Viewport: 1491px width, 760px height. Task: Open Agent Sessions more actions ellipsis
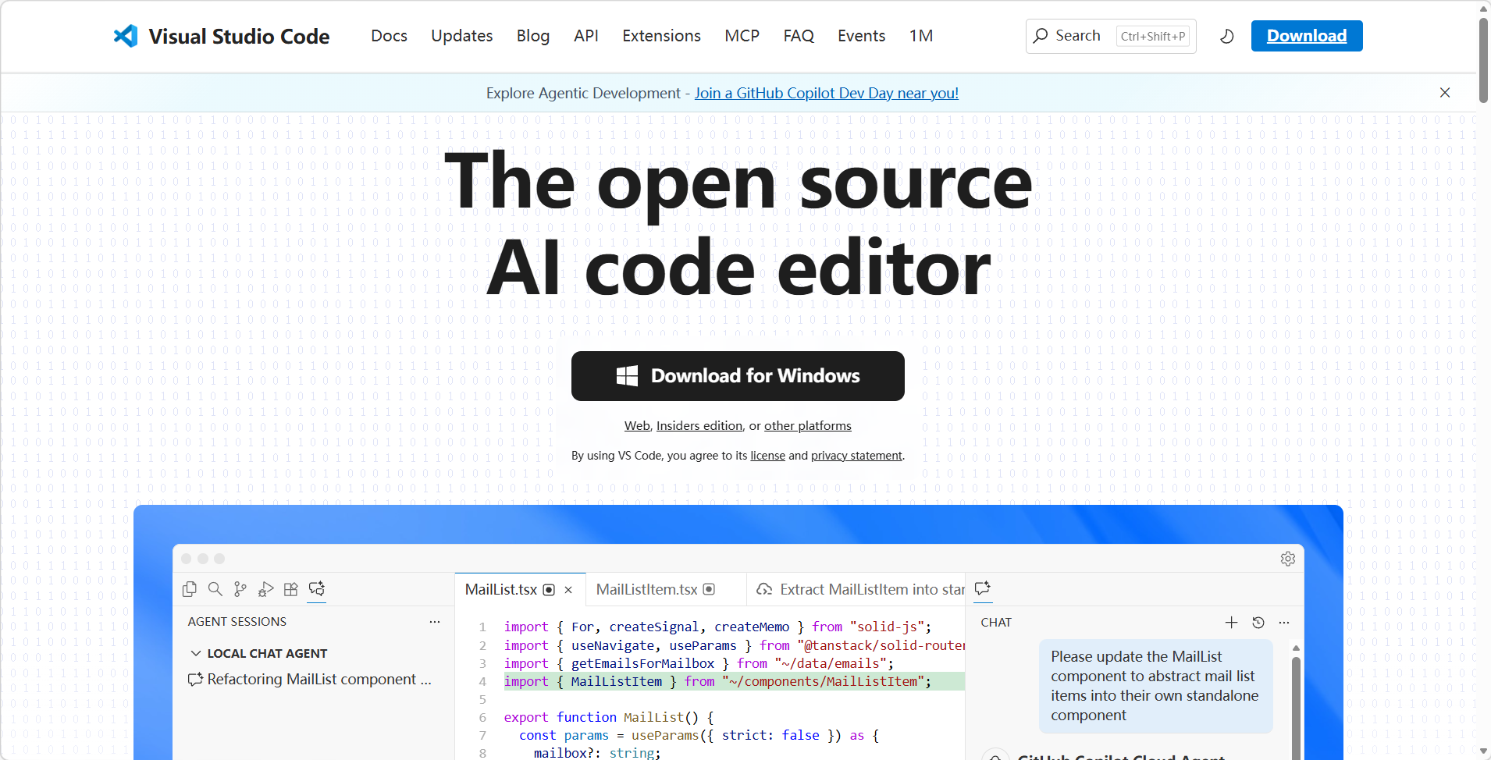(435, 622)
